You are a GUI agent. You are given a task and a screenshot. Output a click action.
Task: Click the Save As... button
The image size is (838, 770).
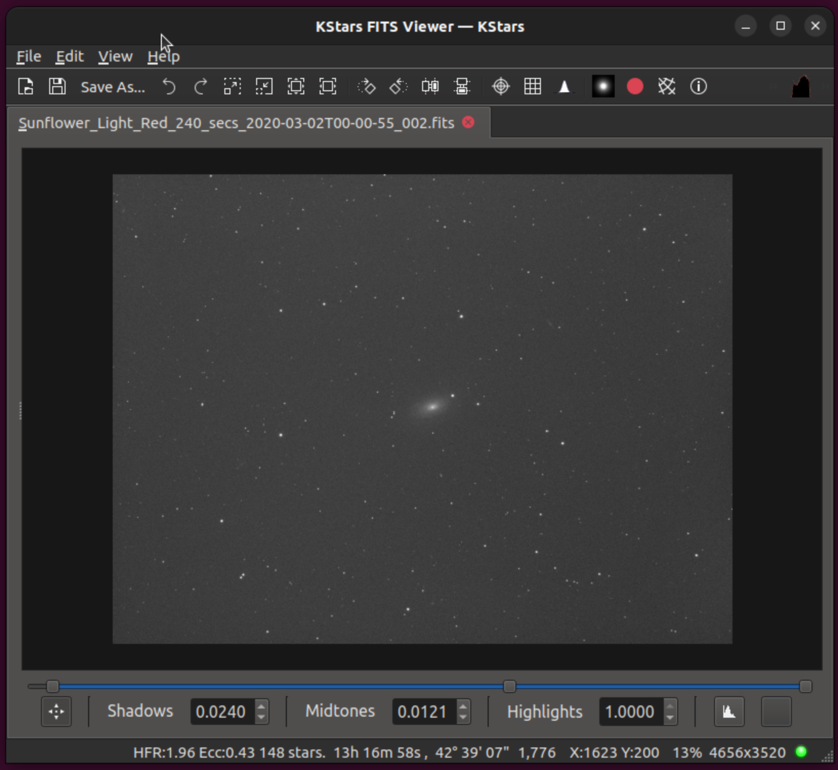113,87
